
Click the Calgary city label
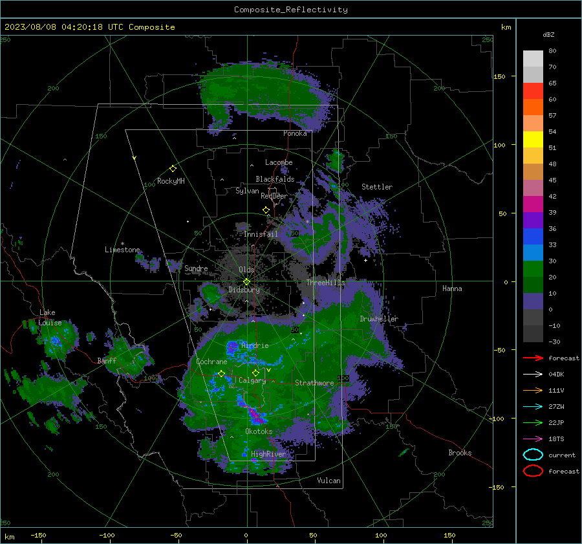pos(252,380)
